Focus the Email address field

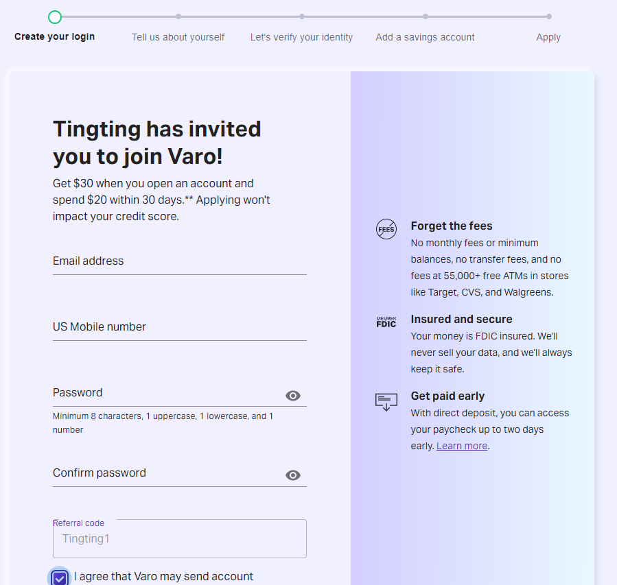point(179,261)
